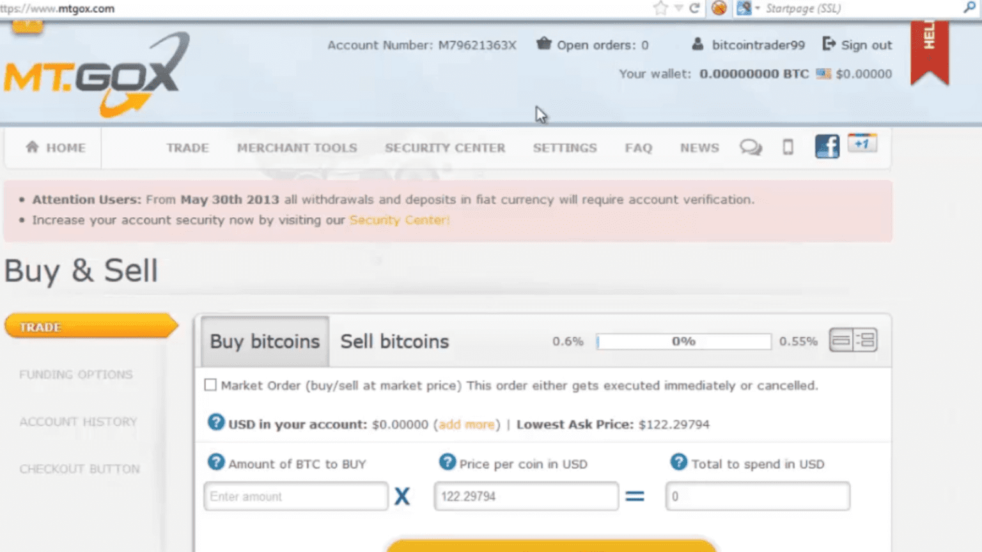Viewport: 982px width, 552px height.
Task: Click the Facebook icon in navigation bar
Action: (x=827, y=146)
